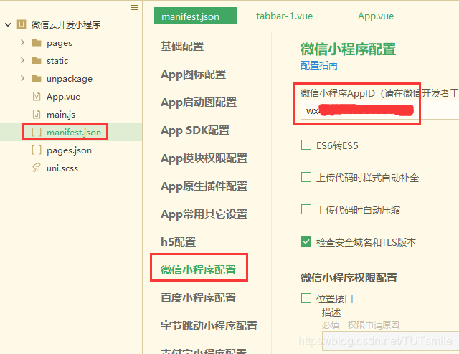The image size is (459, 354).
Task: Open the App启动图配置 section
Action: click(199, 102)
